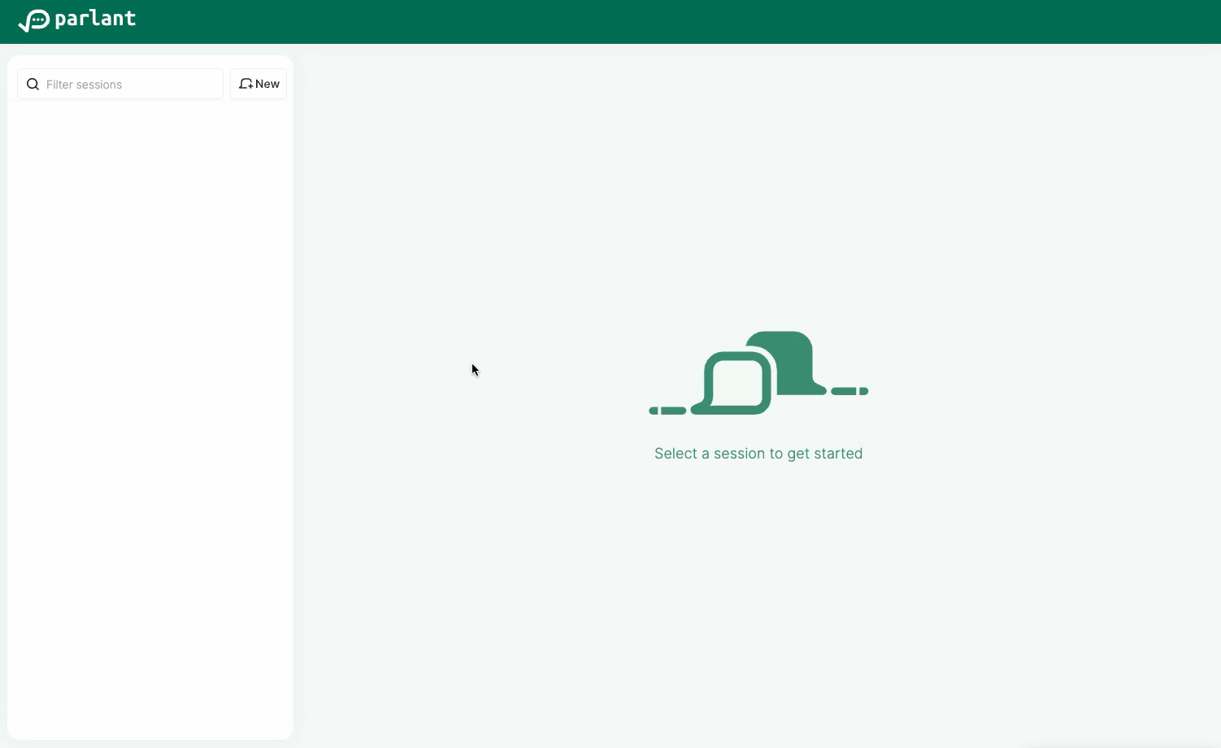Click the word 'started' in the empty-state message
1221x748 pixels.
coord(841,454)
